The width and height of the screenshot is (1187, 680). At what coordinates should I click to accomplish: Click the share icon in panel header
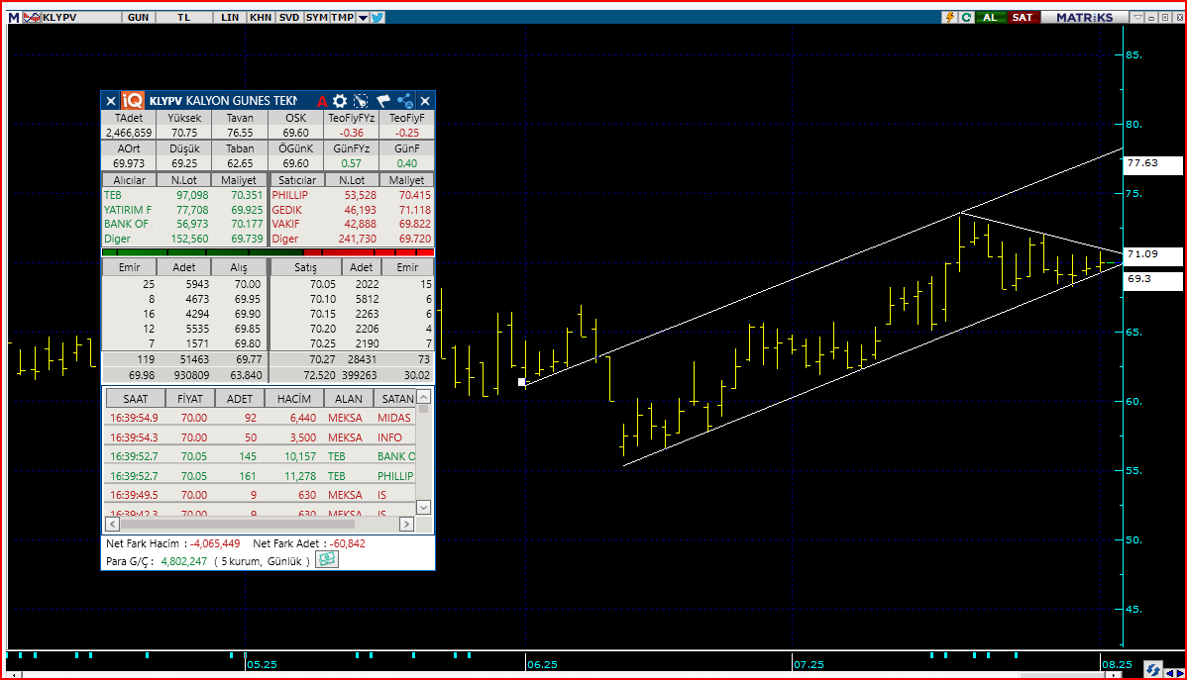[x=405, y=101]
